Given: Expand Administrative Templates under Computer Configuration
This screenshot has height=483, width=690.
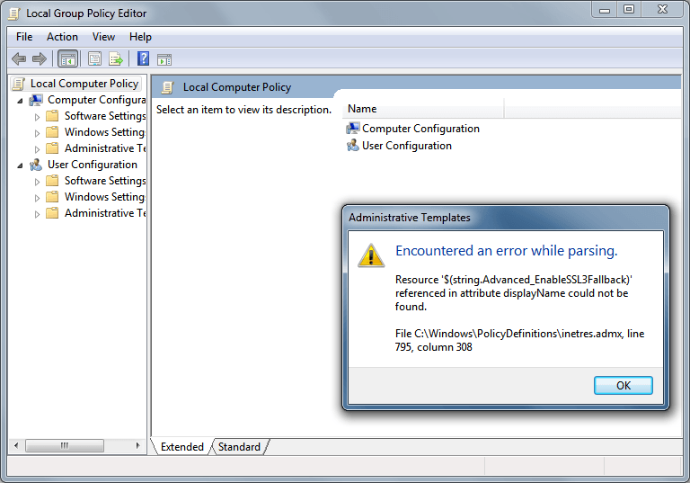Looking at the screenshot, I should [x=37, y=149].
